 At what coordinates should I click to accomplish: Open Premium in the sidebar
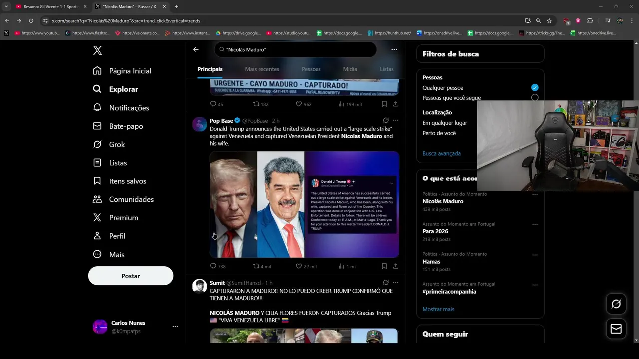116,218
